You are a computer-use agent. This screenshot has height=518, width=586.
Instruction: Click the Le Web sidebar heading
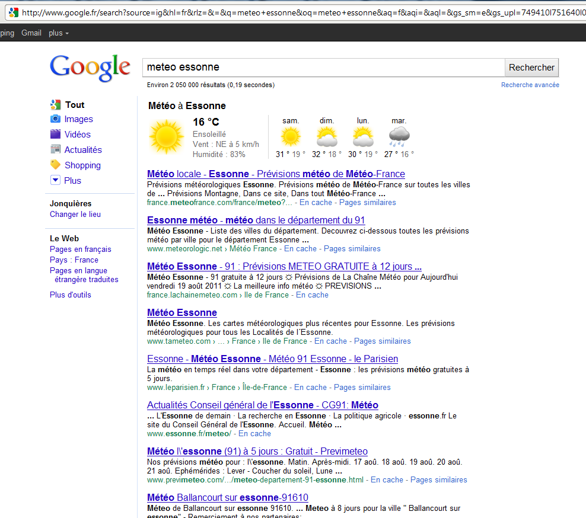(64, 238)
